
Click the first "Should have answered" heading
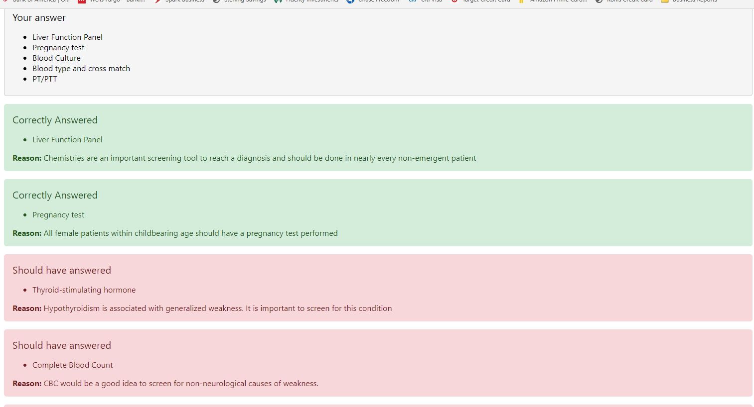coord(62,270)
